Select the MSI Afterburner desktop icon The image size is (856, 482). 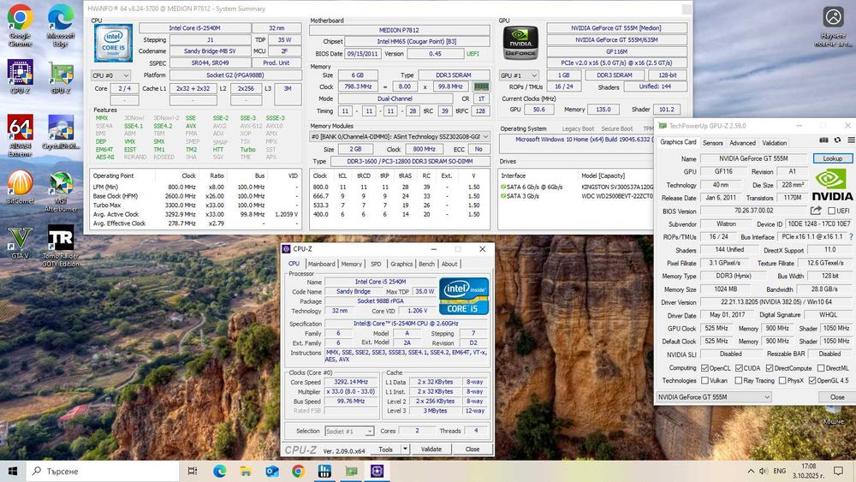[61, 191]
